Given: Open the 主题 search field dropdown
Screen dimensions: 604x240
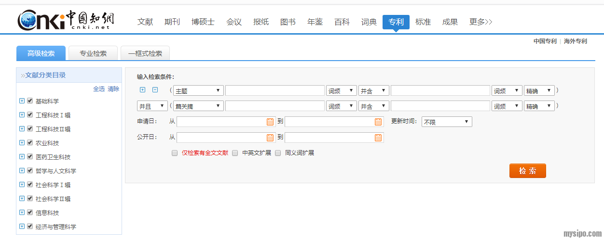Looking at the screenshot, I should pos(198,90).
